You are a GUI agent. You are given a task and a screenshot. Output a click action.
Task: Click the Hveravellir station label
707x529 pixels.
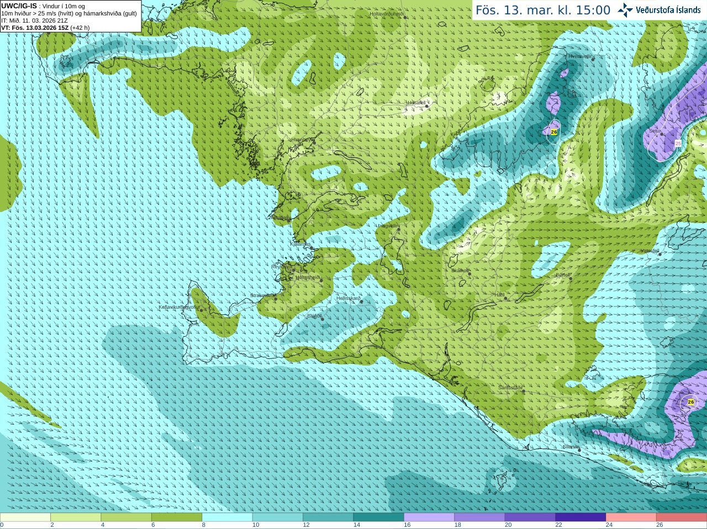click(x=580, y=56)
